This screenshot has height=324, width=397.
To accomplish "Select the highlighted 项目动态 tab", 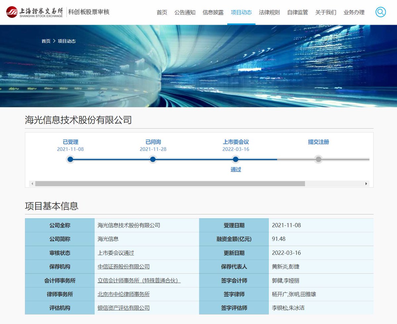I will point(241,12).
